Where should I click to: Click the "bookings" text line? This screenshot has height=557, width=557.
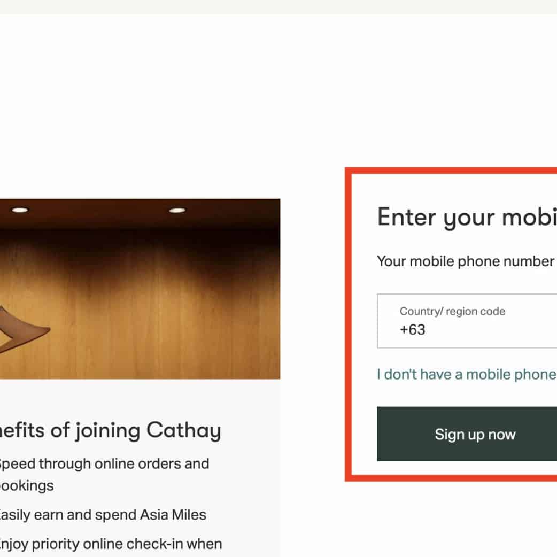[27, 485]
